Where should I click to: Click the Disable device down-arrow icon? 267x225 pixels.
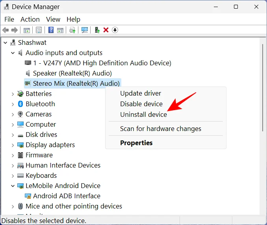pyautogui.click(x=115, y=30)
